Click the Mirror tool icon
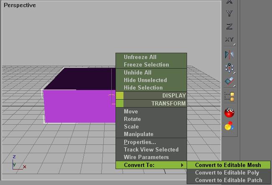Image resolution: width=272 pixels, height=185 pixels. pyautogui.click(x=229, y=55)
